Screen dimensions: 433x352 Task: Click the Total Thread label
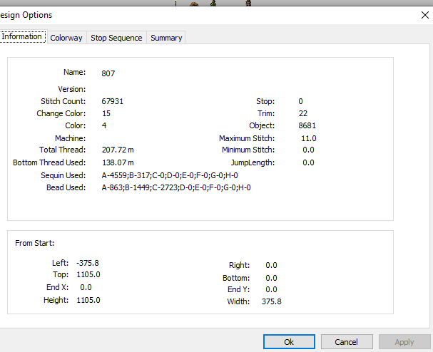[x=62, y=150]
